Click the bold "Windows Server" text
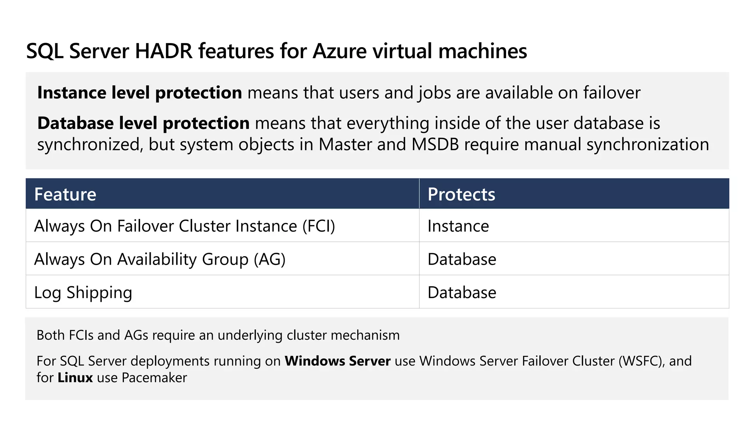The width and height of the screenshot is (755, 424). [337, 361]
